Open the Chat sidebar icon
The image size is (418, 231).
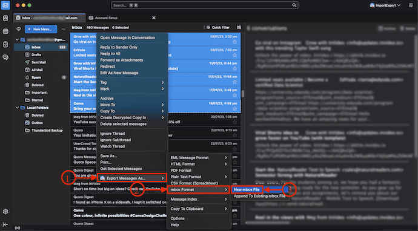(x=5, y=57)
